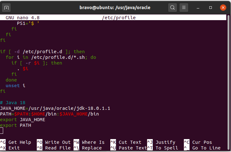Open the hamburger menu button
This screenshot has width=231, height=152.
click(184, 8)
